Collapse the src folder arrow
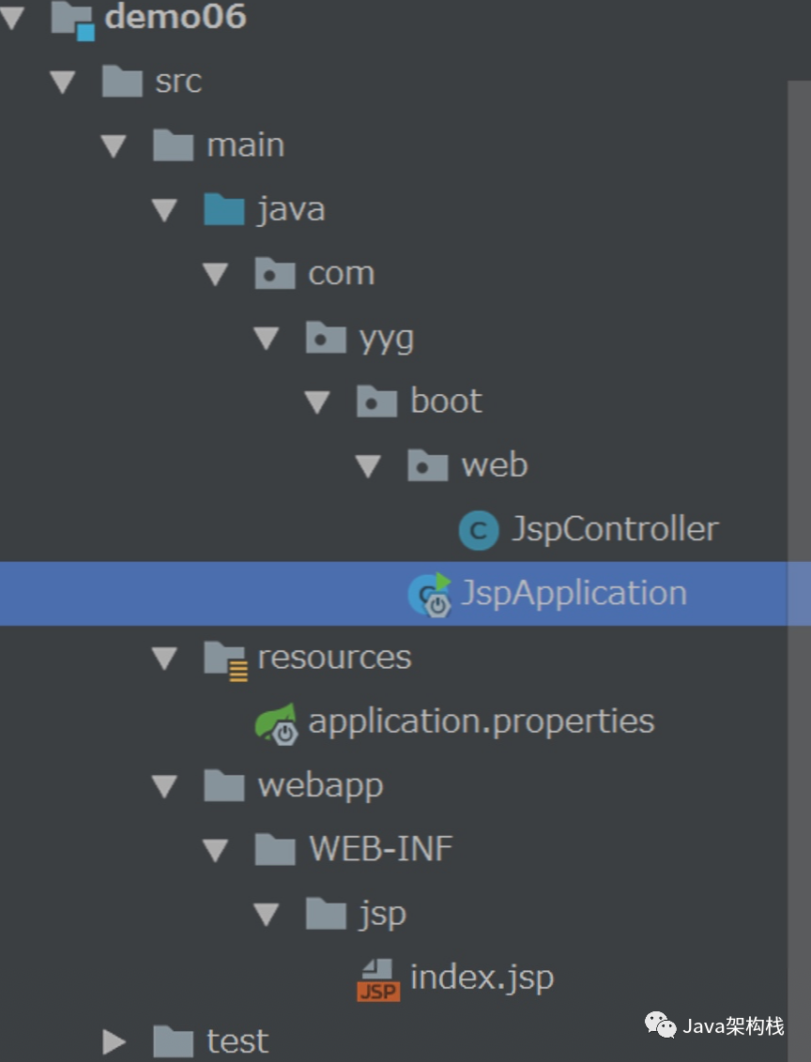The width and height of the screenshot is (811, 1062). (x=63, y=83)
